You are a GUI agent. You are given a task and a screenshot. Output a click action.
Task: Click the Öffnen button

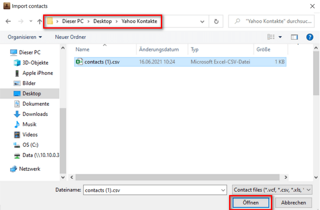[250, 203]
